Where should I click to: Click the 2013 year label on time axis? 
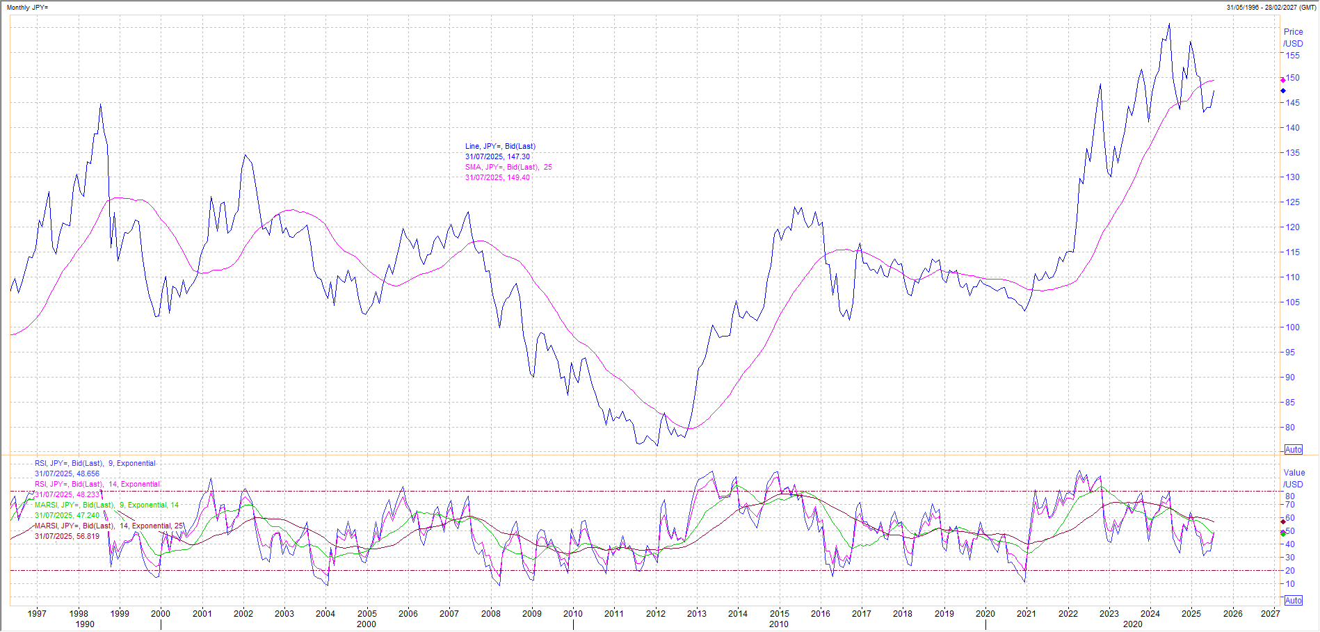tap(697, 614)
